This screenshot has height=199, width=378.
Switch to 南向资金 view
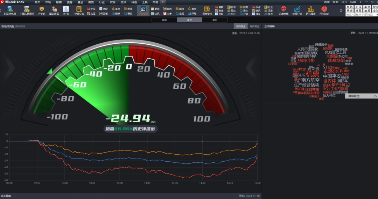click(x=254, y=27)
